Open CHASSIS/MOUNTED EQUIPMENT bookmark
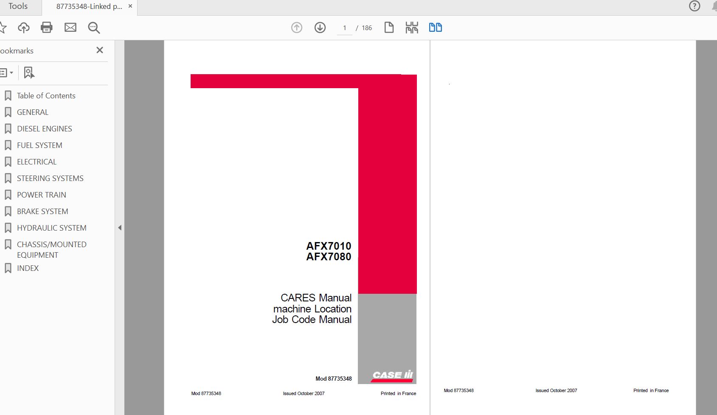 pos(52,250)
